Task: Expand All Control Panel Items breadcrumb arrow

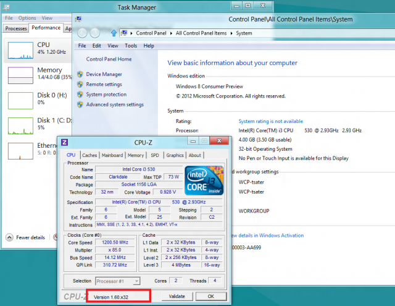Action: pyautogui.click(x=231, y=33)
